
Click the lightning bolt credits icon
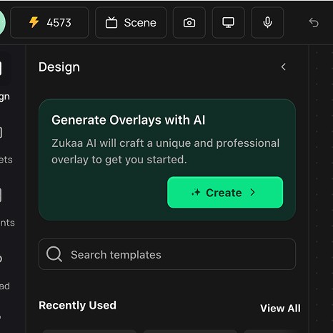coord(34,22)
